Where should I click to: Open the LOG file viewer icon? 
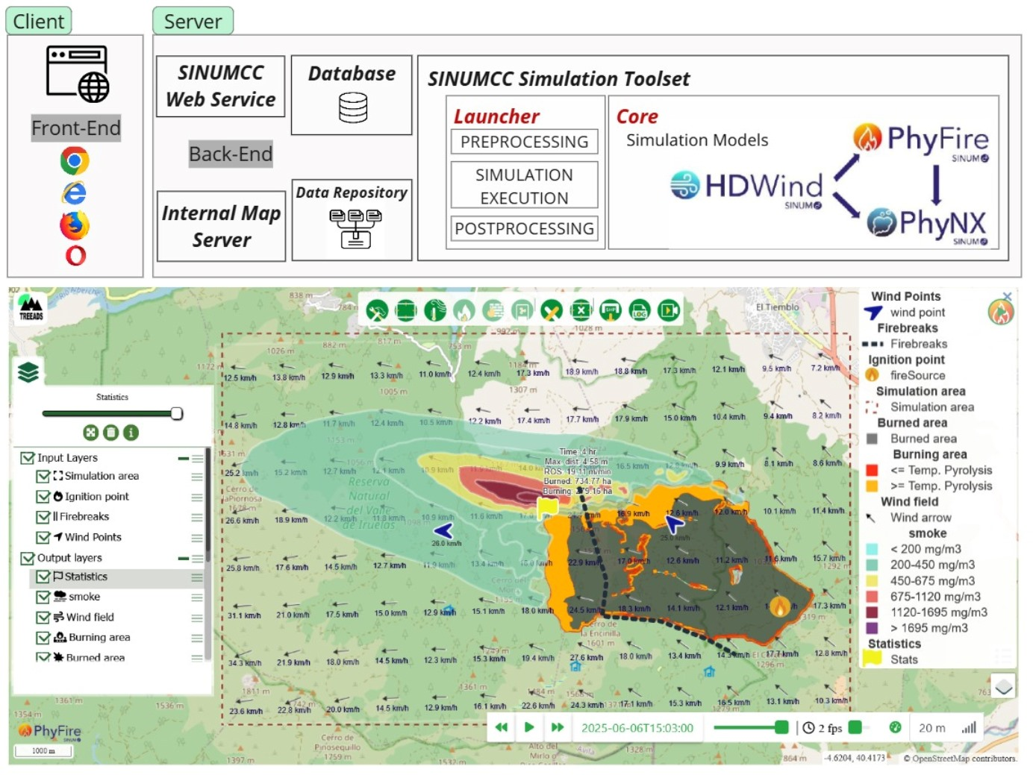click(x=640, y=310)
